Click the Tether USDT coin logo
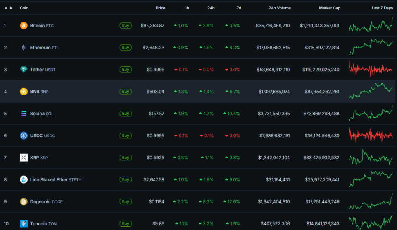This screenshot has height=230, width=397. 23,70
